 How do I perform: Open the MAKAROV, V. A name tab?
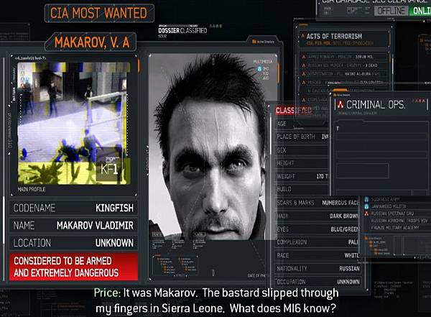(91, 42)
